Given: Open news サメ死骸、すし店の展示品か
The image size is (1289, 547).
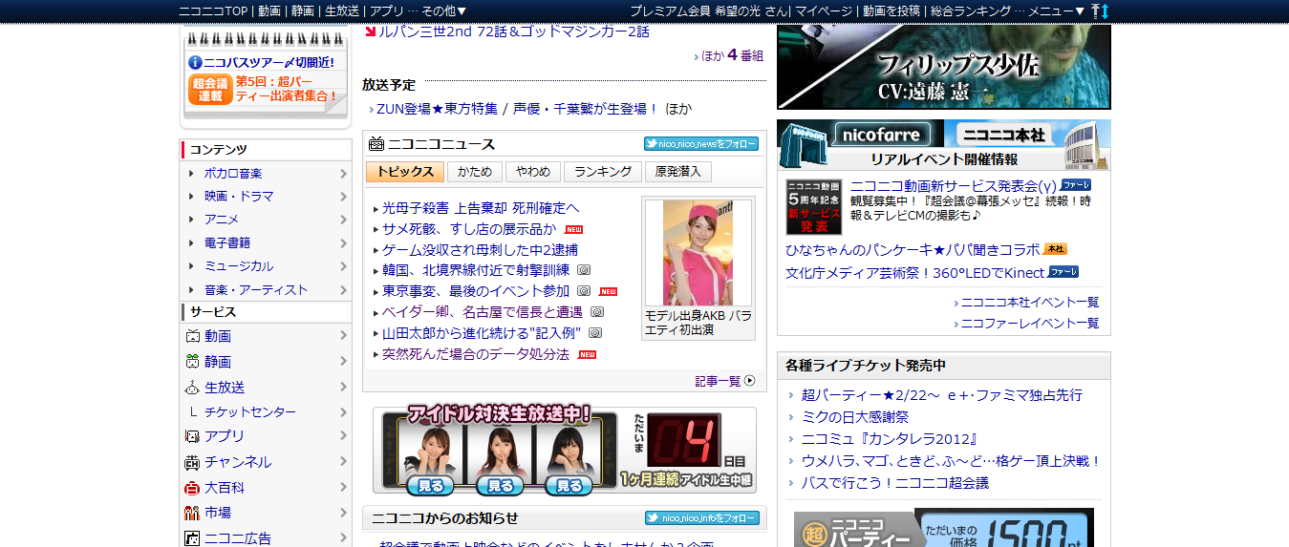Looking at the screenshot, I should (469, 229).
